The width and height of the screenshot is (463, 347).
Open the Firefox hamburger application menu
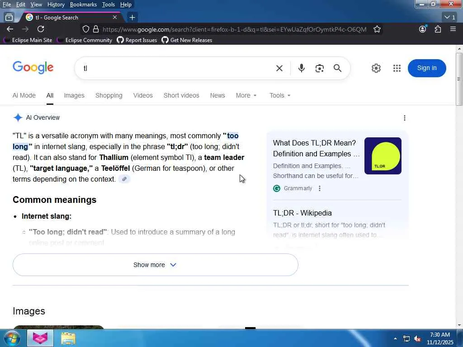click(x=453, y=29)
